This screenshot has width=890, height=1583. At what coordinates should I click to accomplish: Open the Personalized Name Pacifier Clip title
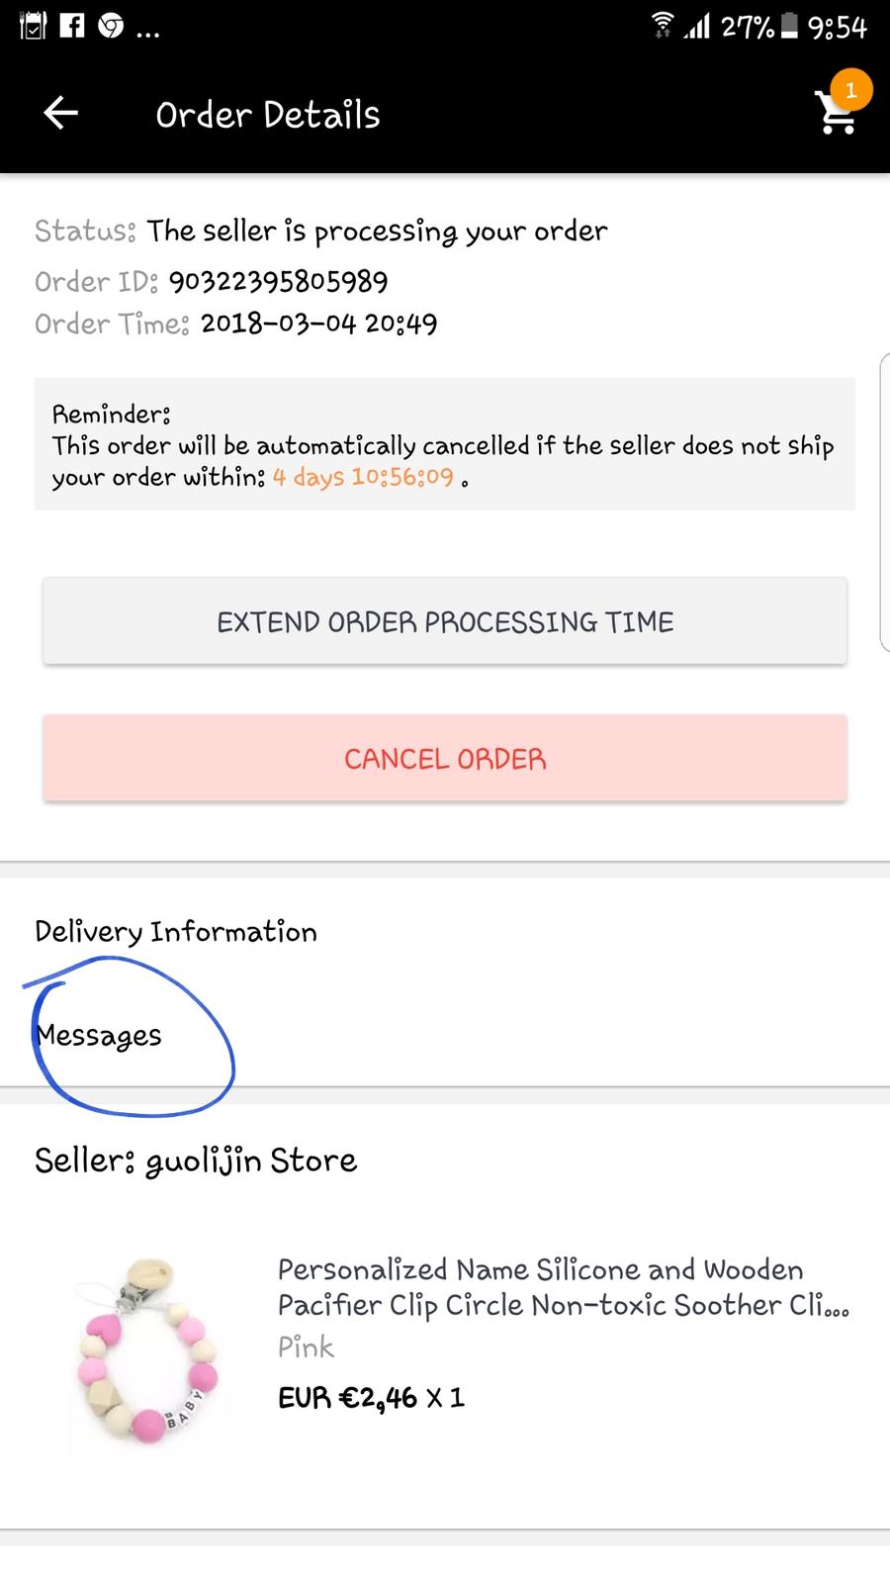(x=562, y=1287)
